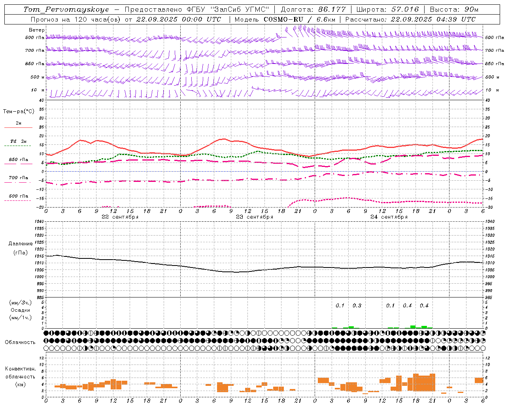This screenshot has height=404, width=506.
Task: Select the 850 гПа entry in temperature legend
Action: [19, 160]
